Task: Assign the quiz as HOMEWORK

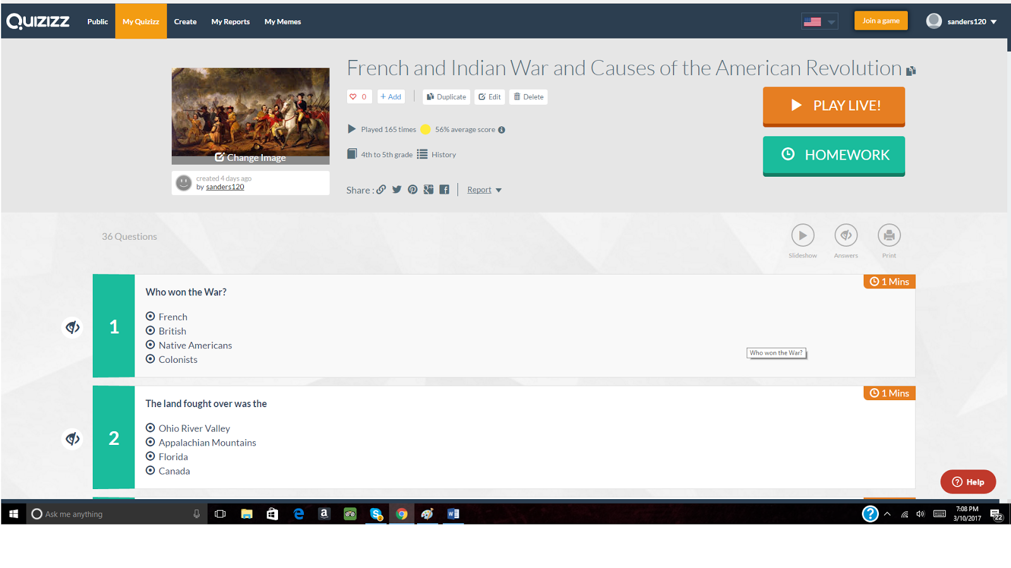Action: pos(834,155)
